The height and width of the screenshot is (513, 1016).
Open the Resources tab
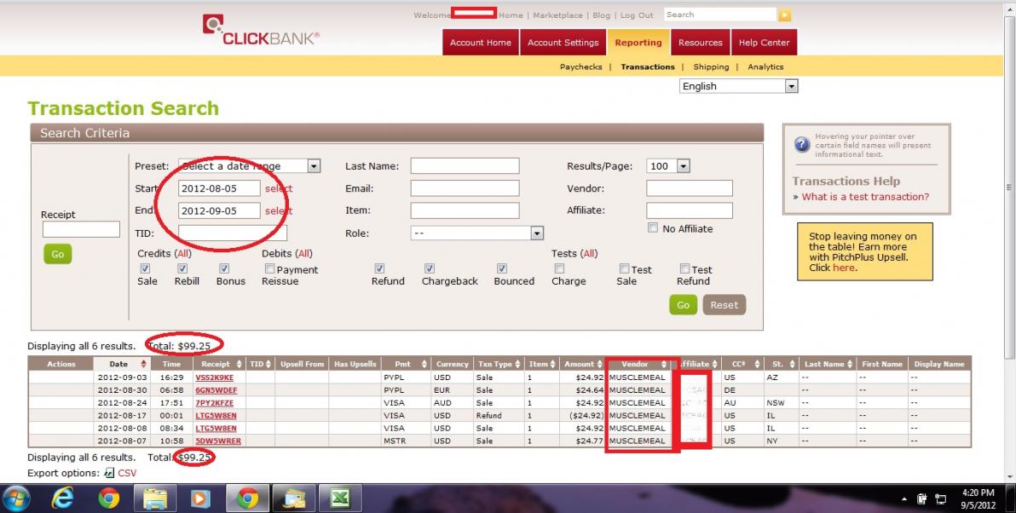(x=701, y=42)
